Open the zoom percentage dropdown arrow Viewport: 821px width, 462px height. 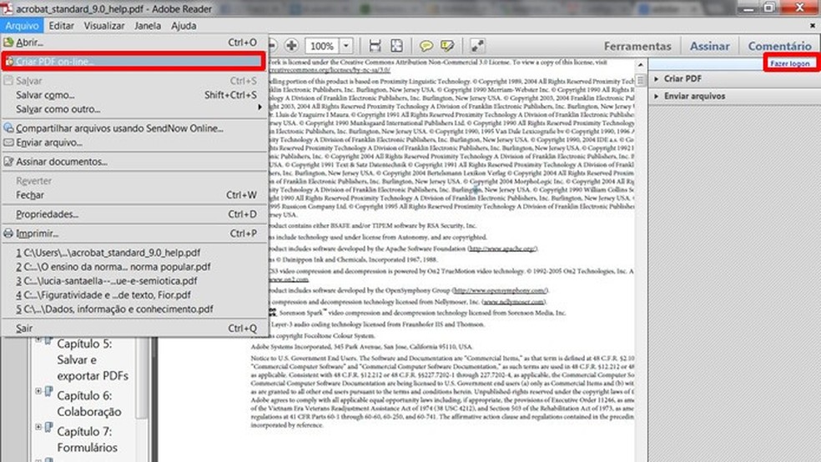(346, 46)
